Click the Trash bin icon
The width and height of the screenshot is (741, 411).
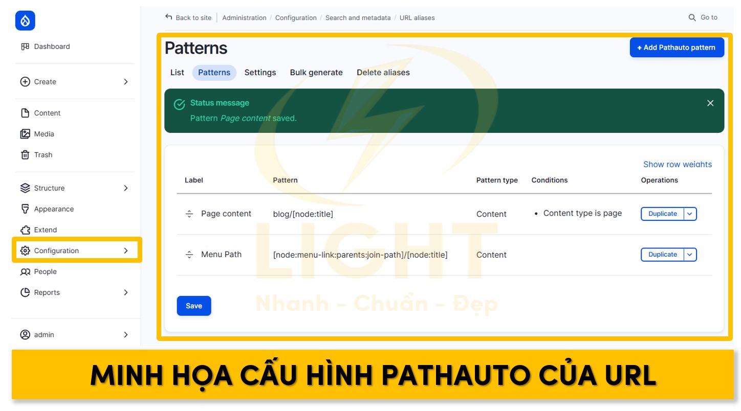(x=25, y=155)
